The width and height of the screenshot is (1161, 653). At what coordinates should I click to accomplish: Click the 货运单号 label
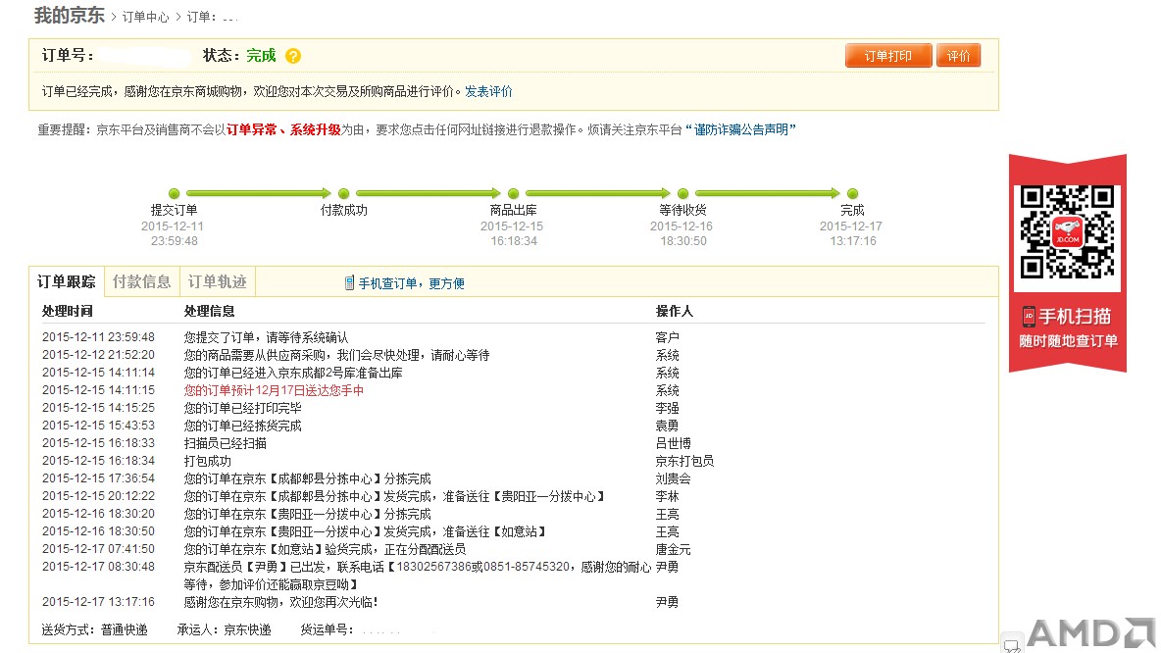click(327, 630)
